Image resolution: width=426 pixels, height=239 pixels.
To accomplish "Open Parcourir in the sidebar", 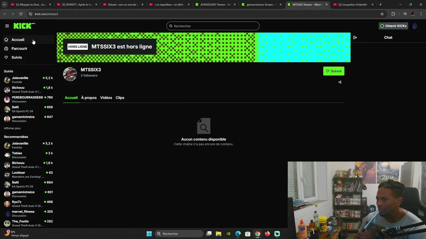I will pyautogui.click(x=29, y=48).
